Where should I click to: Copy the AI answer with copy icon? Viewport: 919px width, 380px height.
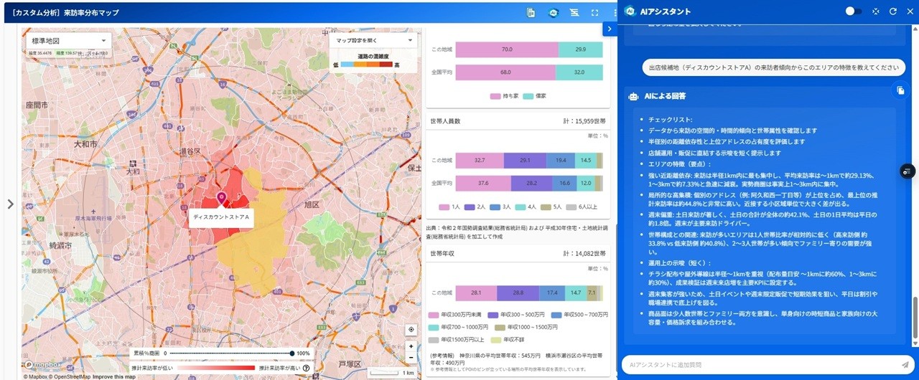900,90
